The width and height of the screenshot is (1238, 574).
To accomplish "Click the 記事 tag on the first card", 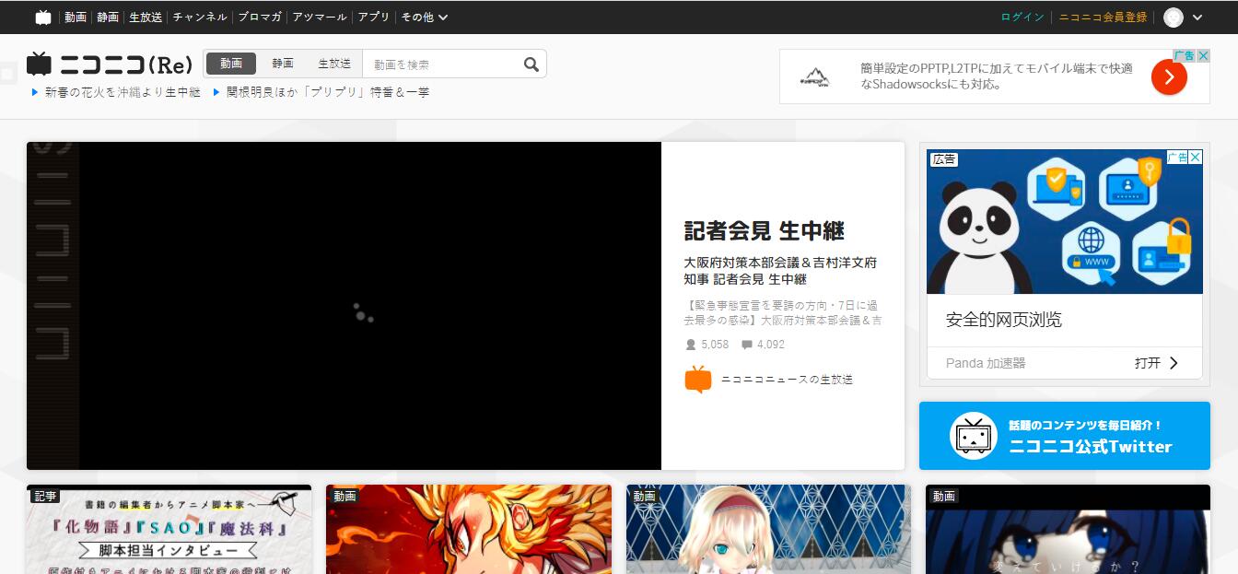I will point(45,496).
